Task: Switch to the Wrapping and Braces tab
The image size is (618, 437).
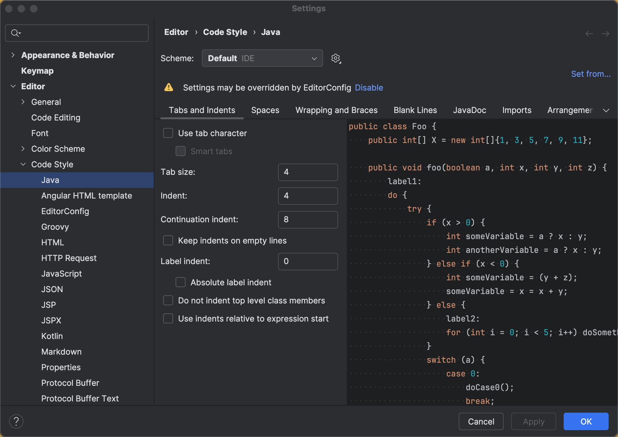Action: pyautogui.click(x=336, y=110)
